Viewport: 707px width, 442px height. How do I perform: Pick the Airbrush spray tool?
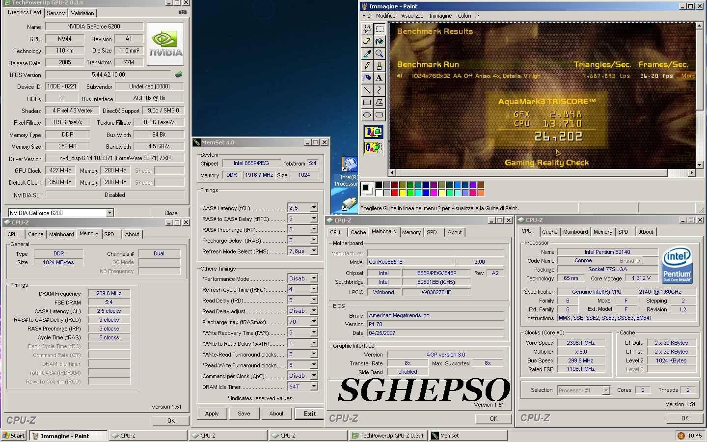pos(367,78)
